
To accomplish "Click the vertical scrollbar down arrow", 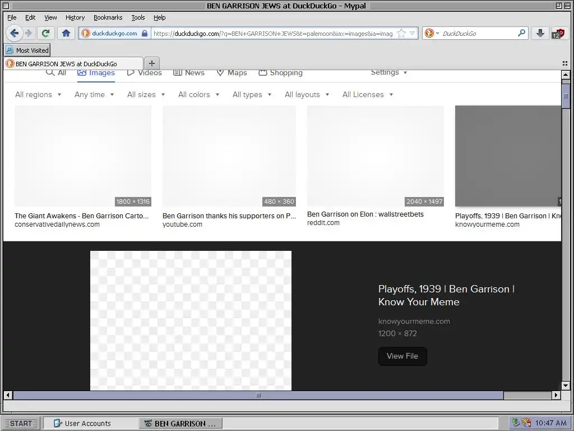I will click(x=566, y=386).
